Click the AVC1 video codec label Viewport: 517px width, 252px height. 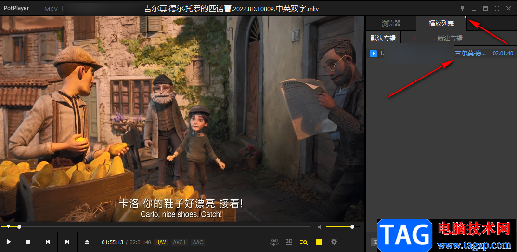180,242
